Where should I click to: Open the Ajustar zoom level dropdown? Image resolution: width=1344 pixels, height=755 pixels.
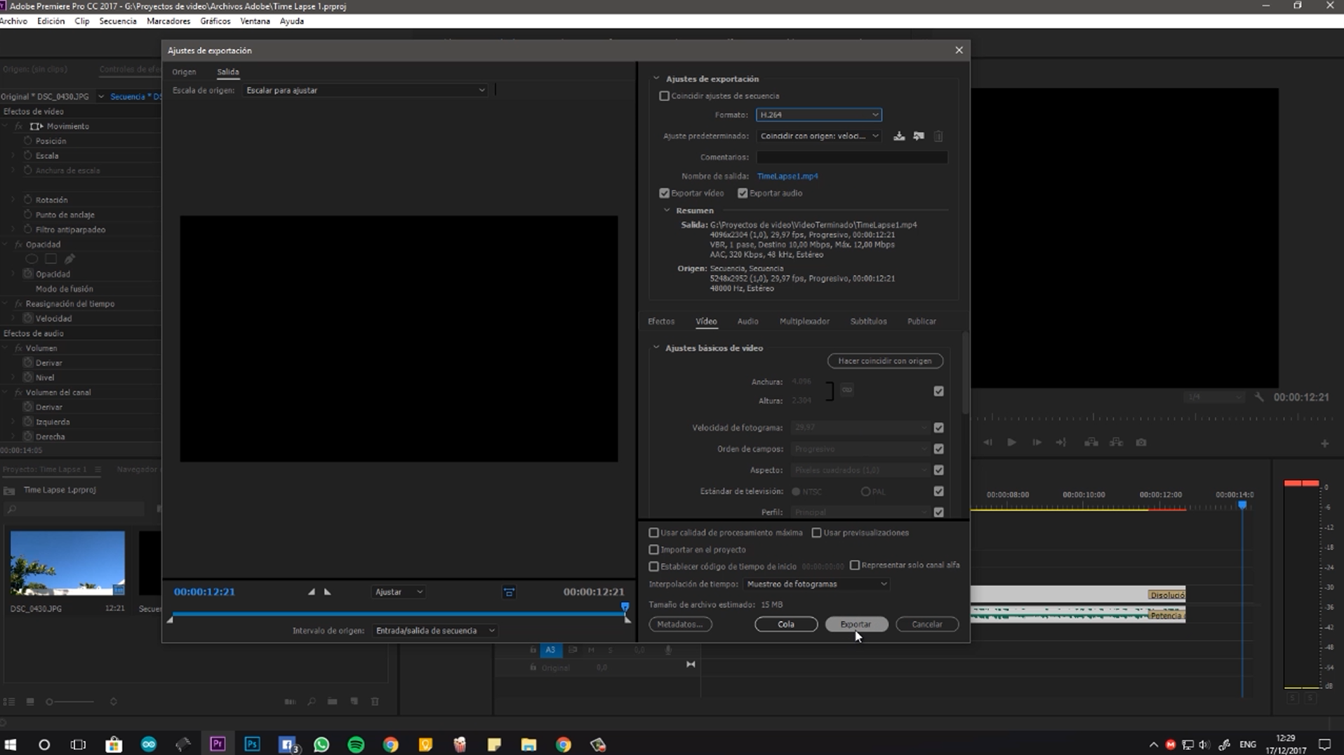click(398, 592)
